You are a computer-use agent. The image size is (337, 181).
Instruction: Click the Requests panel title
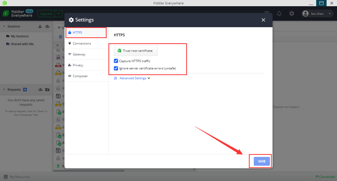click(x=14, y=90)
